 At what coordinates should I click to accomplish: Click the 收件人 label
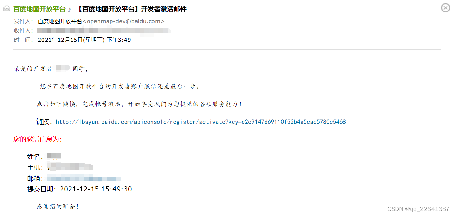click(x=23, y=31)
